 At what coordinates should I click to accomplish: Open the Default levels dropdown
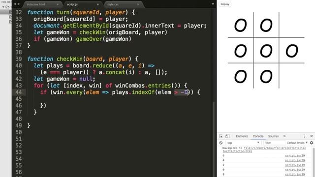pos(297,143)
